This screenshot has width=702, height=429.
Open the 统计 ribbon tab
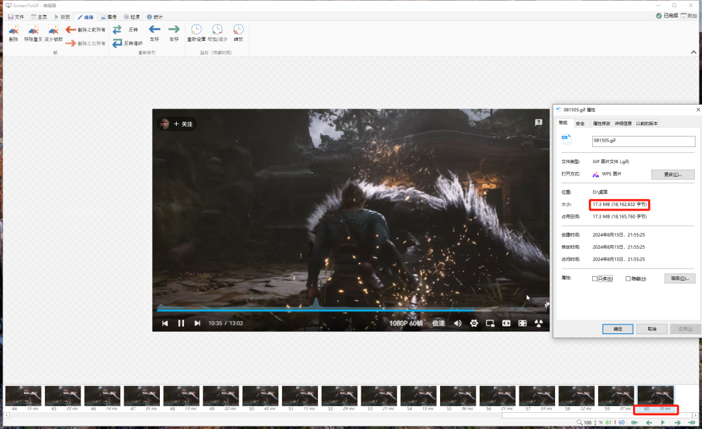155,17
